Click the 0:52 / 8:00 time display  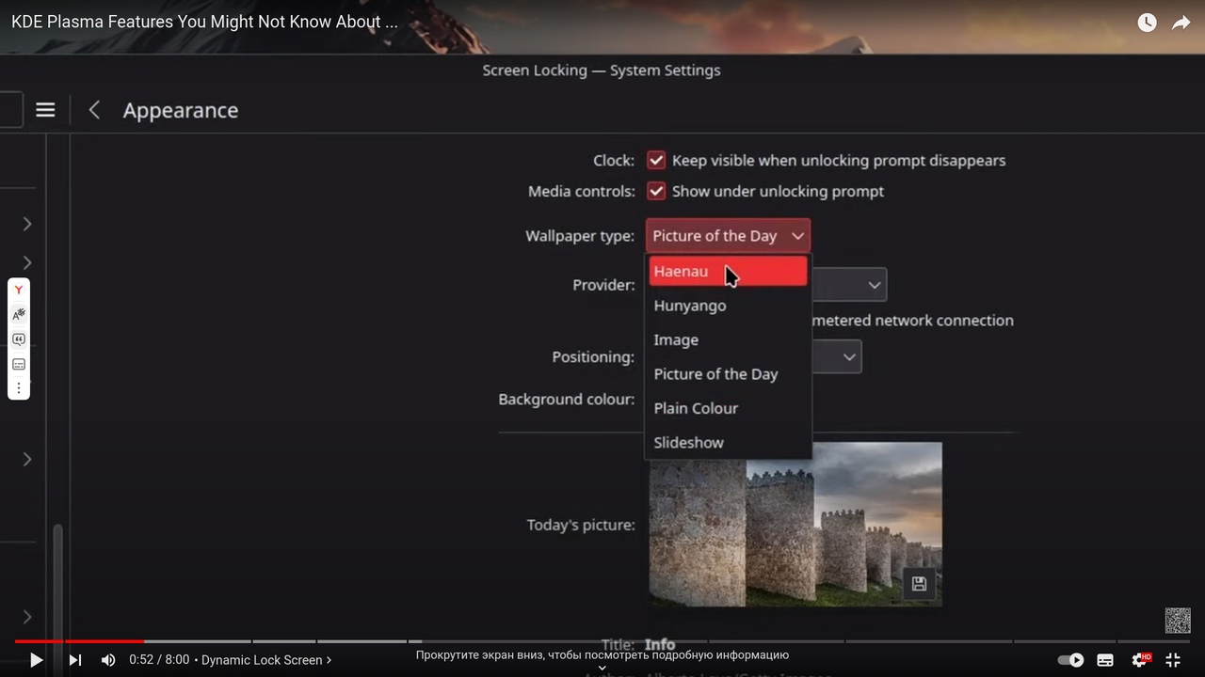click(x=159, y=660)
